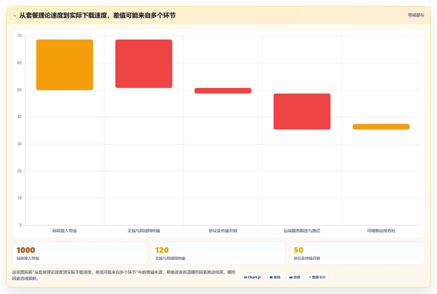Click the red 远端服务限速与路径 bar
This screenshot has height=294, width=437.
tap(302, 112)
